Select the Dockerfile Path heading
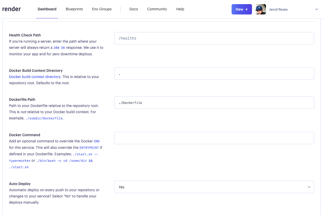324x215 pixels. tap(22, 99)
